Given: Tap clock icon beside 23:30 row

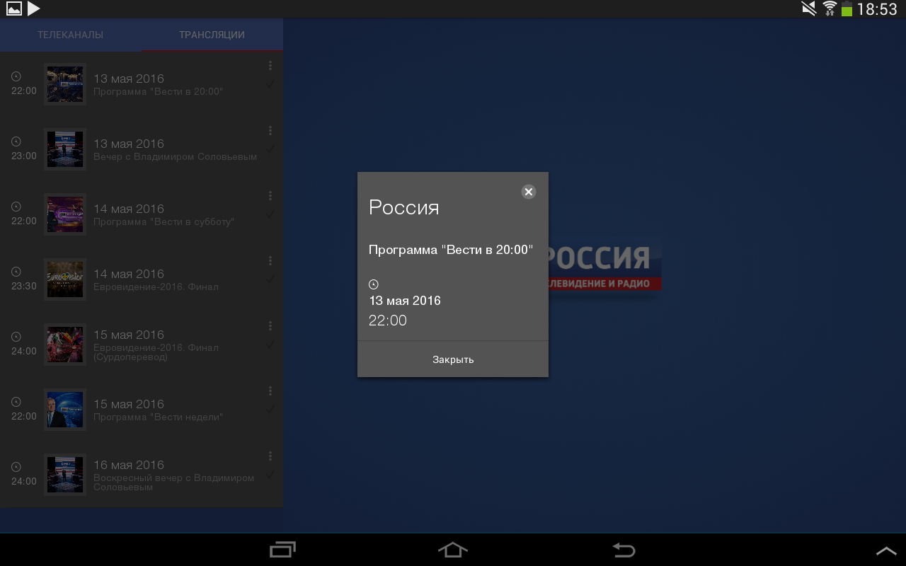Looking at the screenshot, I should (x=16, y=272).
